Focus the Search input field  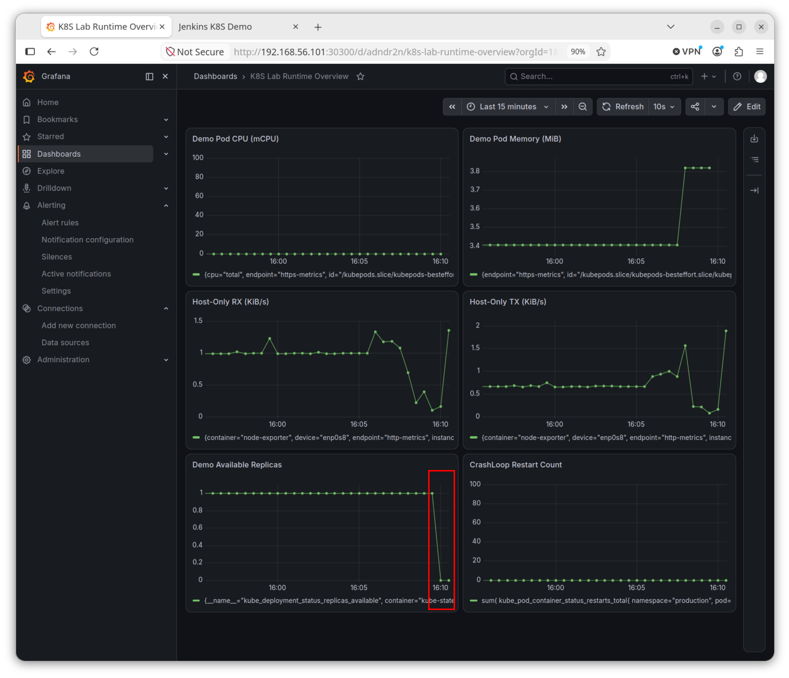[x=598, y=76]
